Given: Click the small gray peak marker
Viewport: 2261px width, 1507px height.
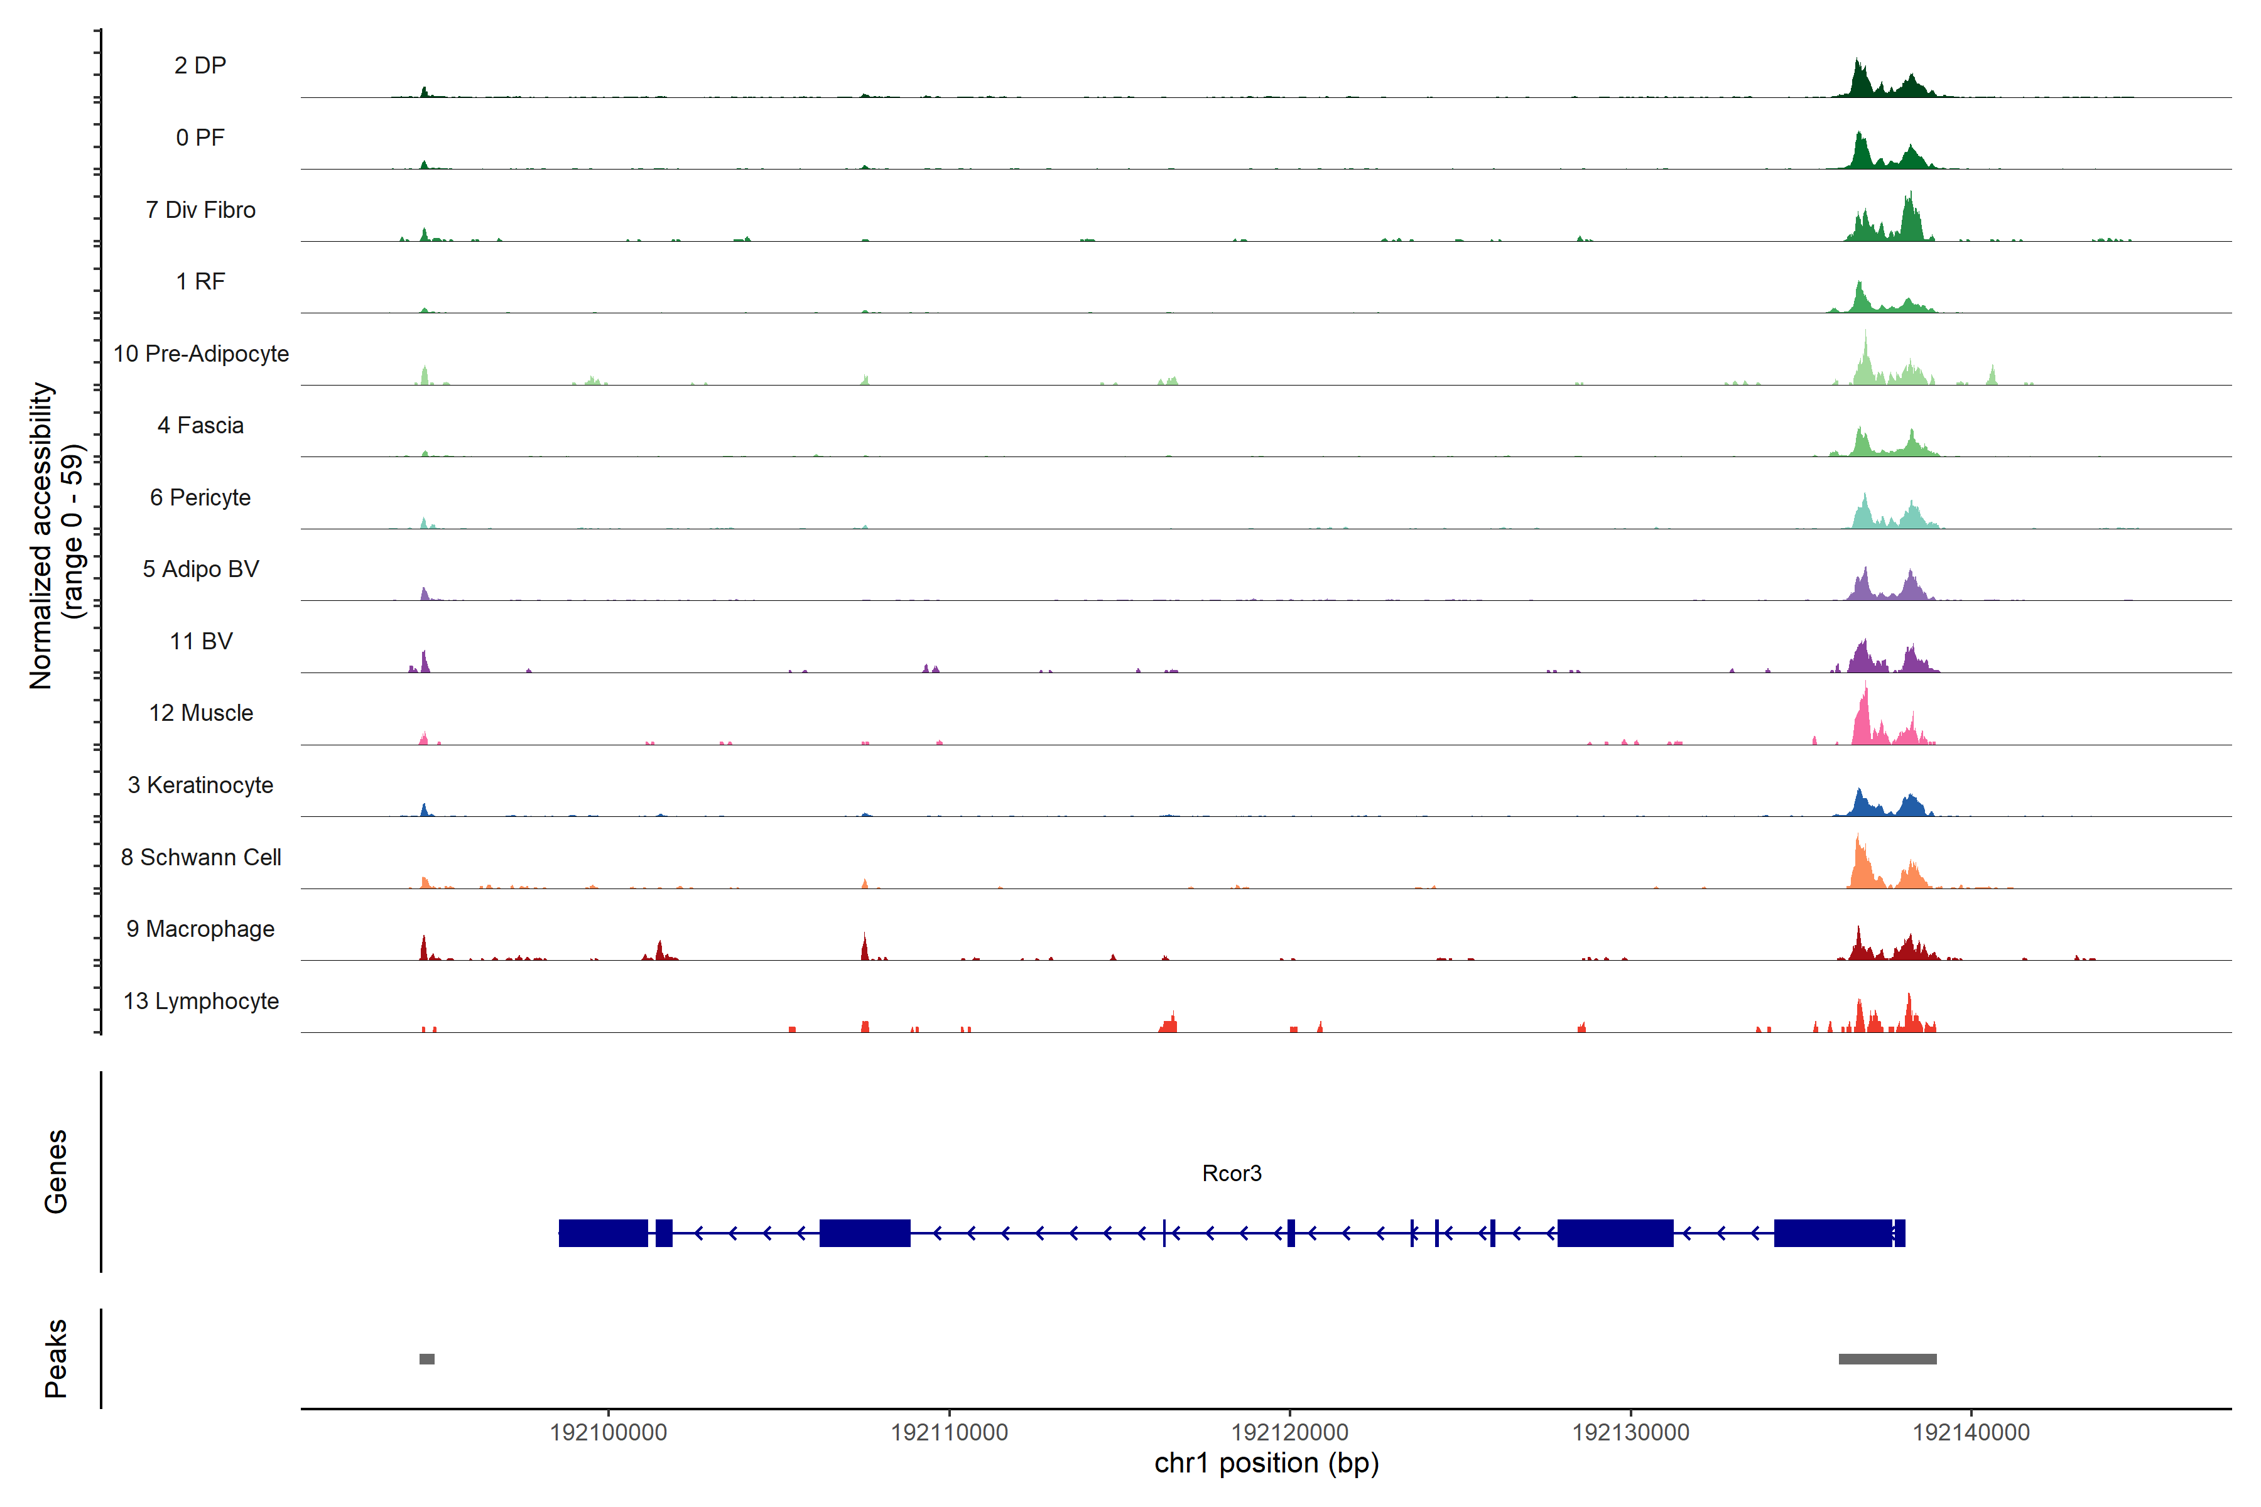Looking at the screenshot, I should coord(427,1359).
